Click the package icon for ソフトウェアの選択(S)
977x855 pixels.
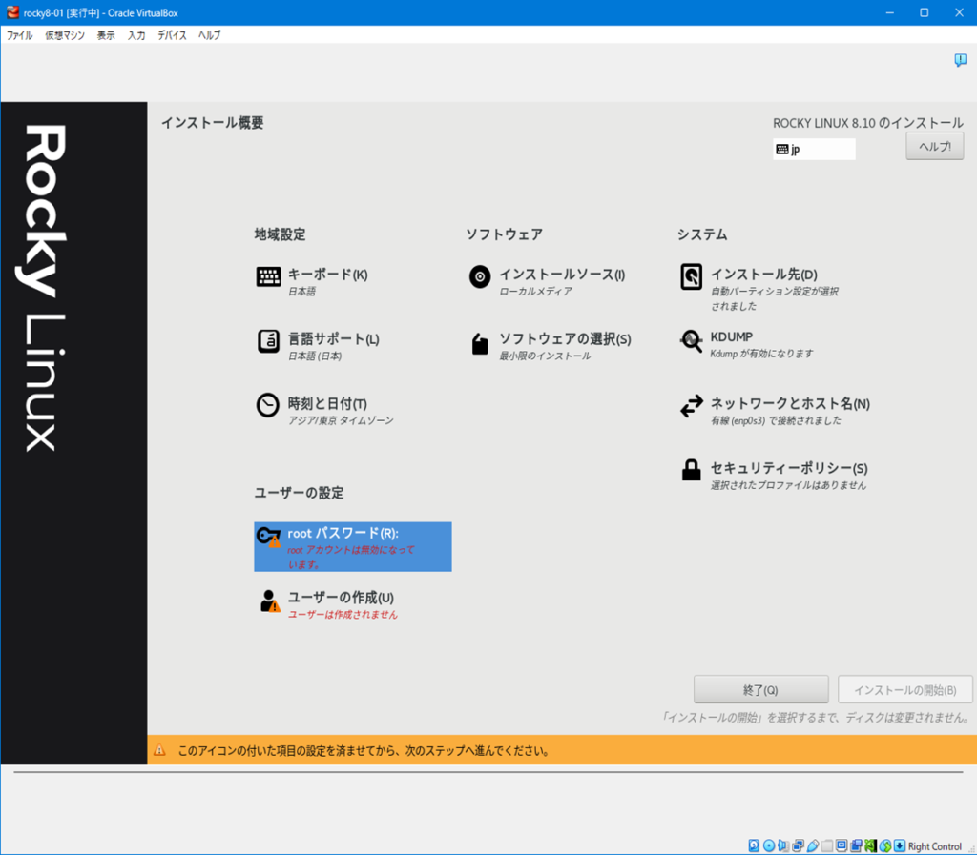[480, 343]
